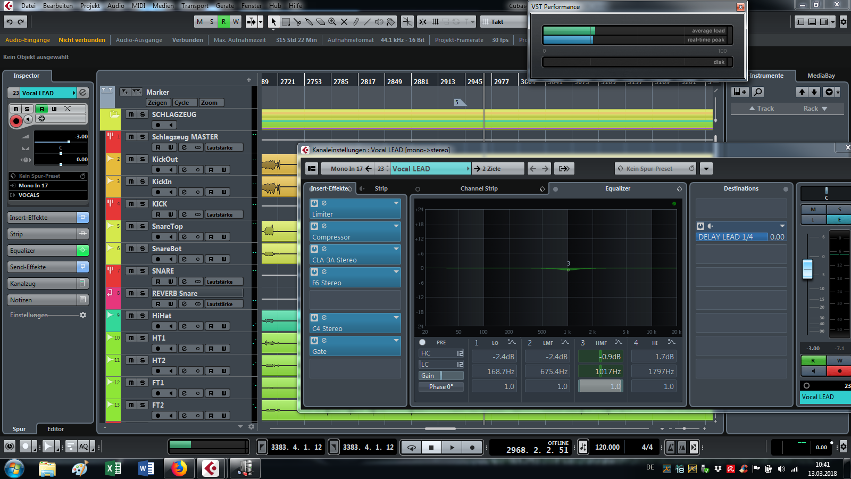This screenshot has height=479, width=851.
Task: Click the 2 Ziele output routing button
Action: 497,169
